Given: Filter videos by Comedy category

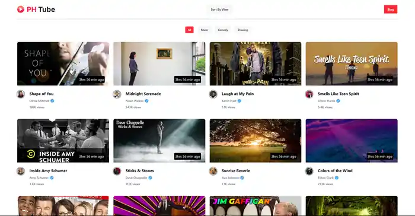Looking at the screenshot, I should point(223,30).
